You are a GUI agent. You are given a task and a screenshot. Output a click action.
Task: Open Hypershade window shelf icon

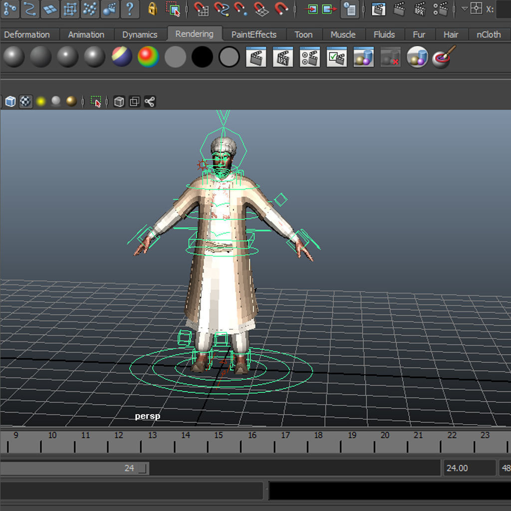tap(364, 57)
